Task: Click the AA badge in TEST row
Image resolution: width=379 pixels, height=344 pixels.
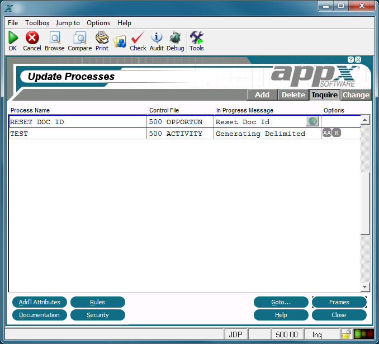Action: pos(327,133)
